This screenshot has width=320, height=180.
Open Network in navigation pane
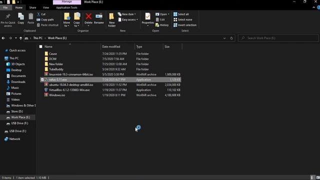click(x=12, y=139)
